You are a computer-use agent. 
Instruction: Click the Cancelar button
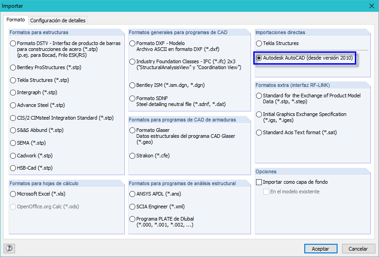click(359, 249)
